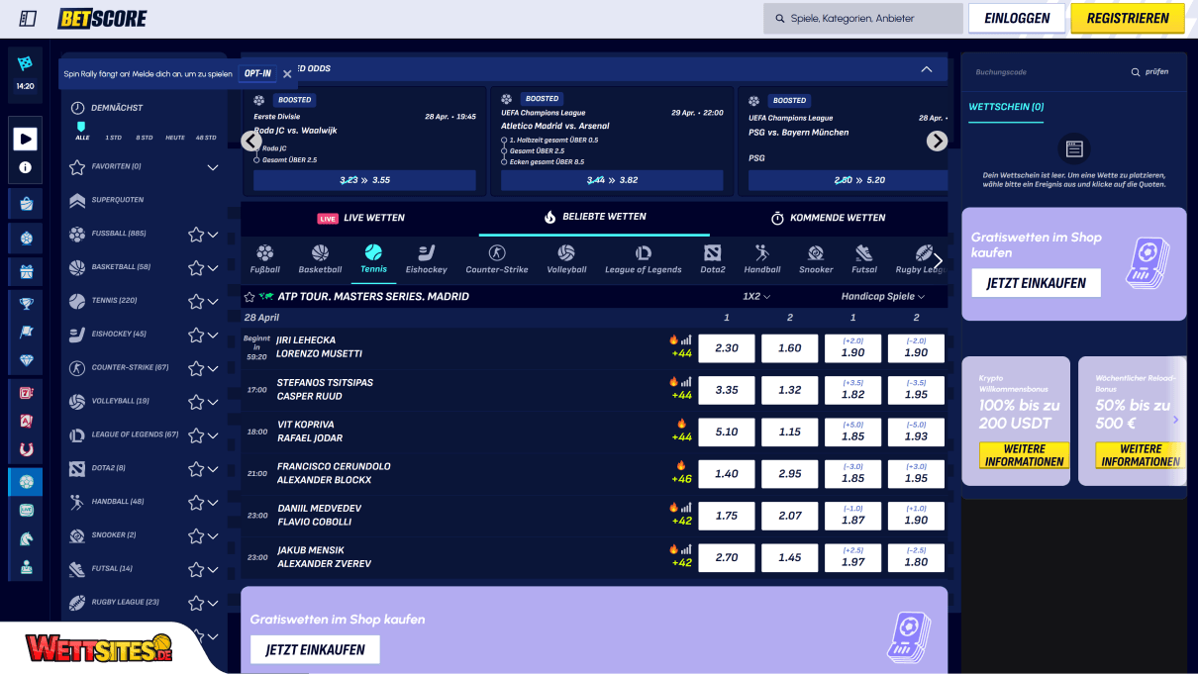This screenshot has height=674, width=1198.
Task: Select the Handball icon in sports bar
Action: point(762,253)
